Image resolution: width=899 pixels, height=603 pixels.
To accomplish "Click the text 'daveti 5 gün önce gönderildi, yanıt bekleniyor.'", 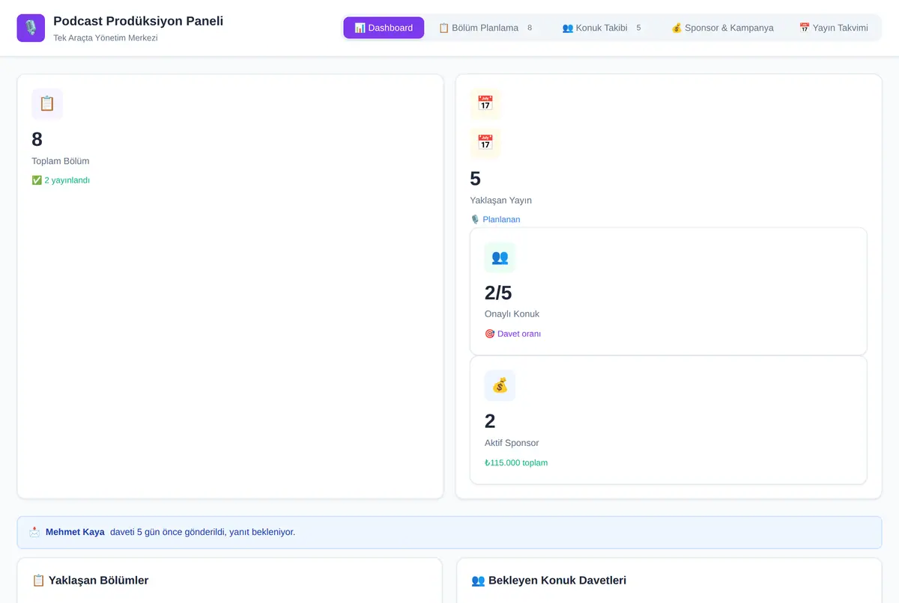I will coord(202,532).
